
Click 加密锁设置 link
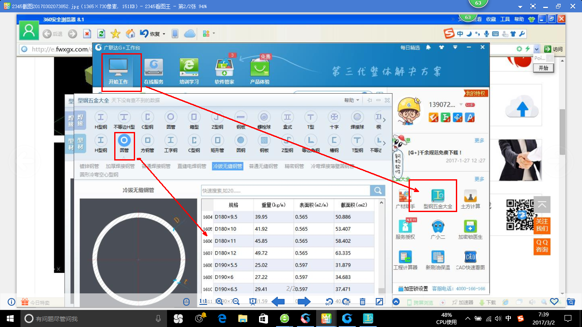pos(413,289)
